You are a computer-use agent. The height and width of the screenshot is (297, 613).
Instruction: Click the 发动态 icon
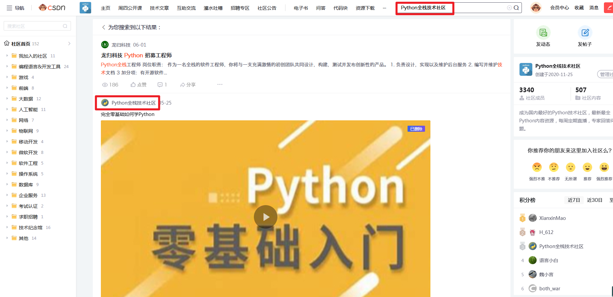tap(543, 33)
